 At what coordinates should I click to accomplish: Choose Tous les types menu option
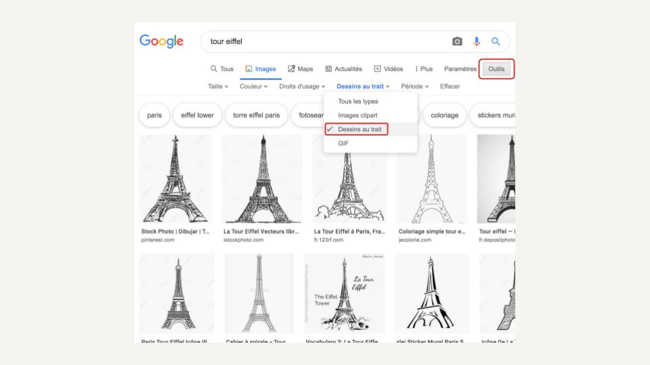click(370, 101)
